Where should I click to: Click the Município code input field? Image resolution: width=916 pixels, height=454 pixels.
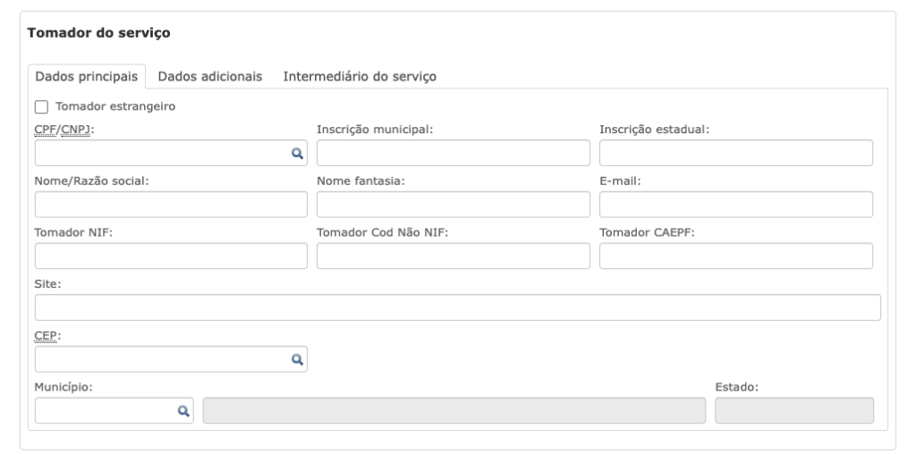pos(114,410)
